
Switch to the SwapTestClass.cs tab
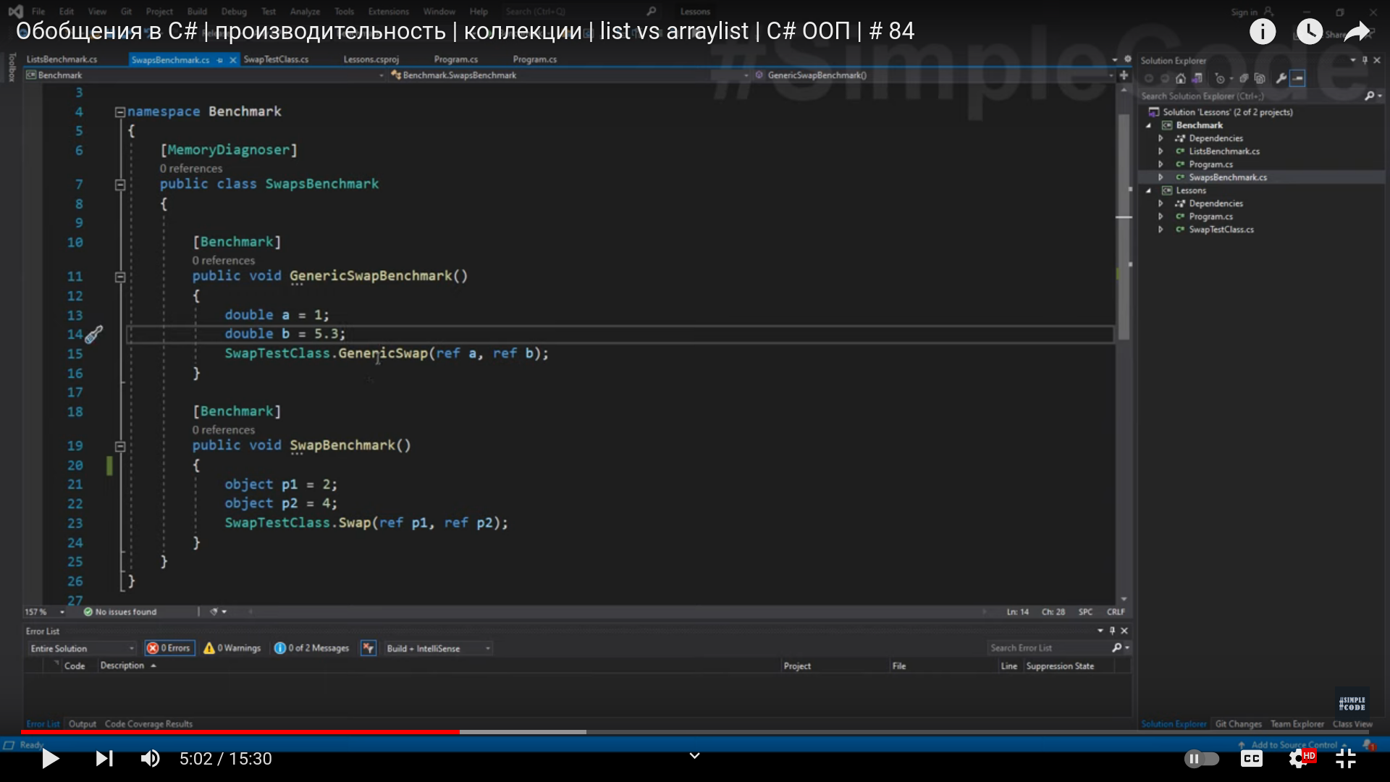[x=276, y=59]
